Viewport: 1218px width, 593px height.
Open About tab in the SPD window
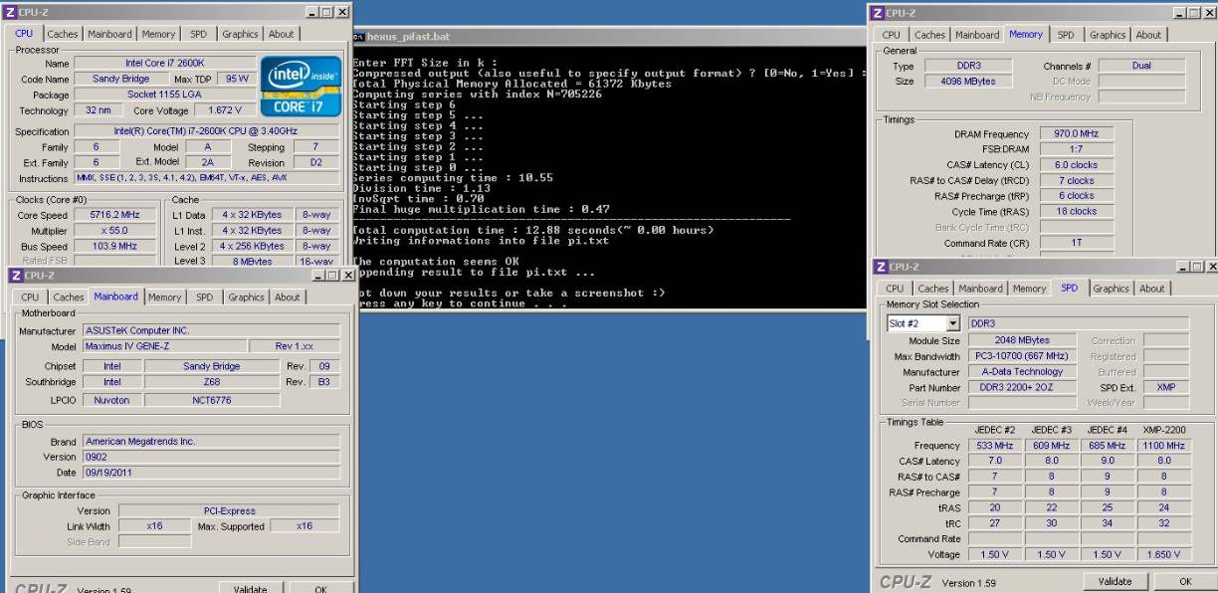(x=1152, y=289)
